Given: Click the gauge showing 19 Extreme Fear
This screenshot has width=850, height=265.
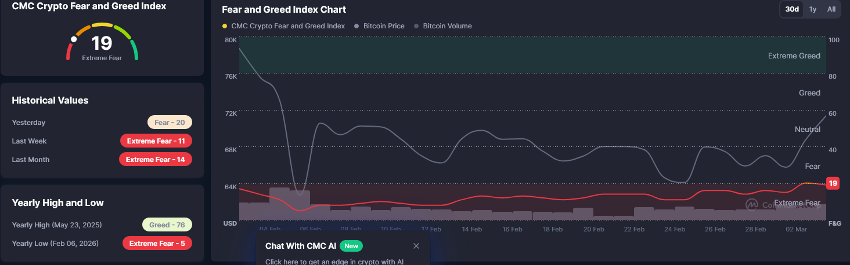Looking at the screenshot, I should [102, 43].
